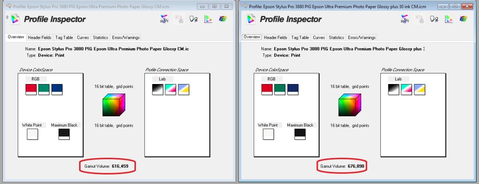Click the red RGB swatch in the left window
This screenshot has width=479, height=184.
[x=31, y=89]
